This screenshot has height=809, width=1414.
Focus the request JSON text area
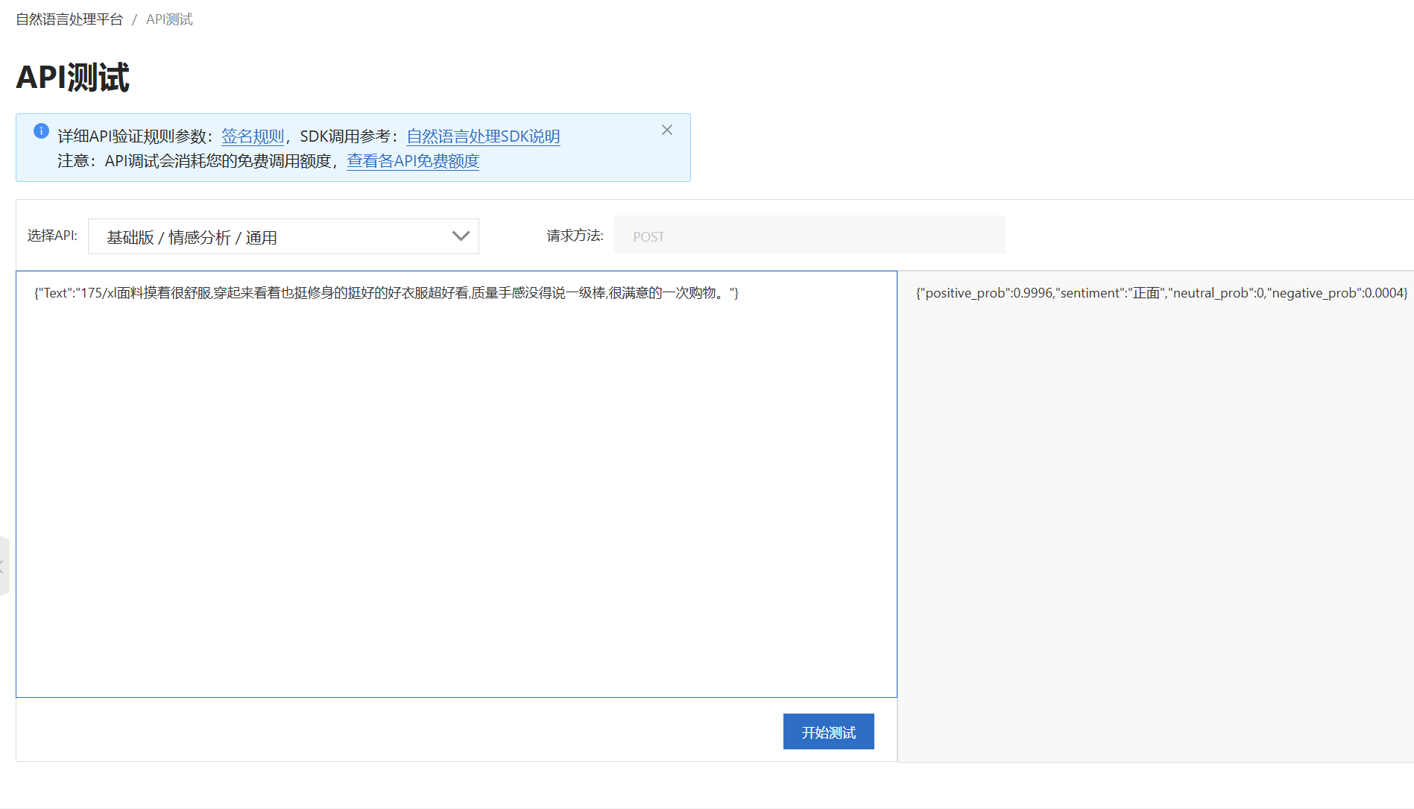tap(456, 485)
